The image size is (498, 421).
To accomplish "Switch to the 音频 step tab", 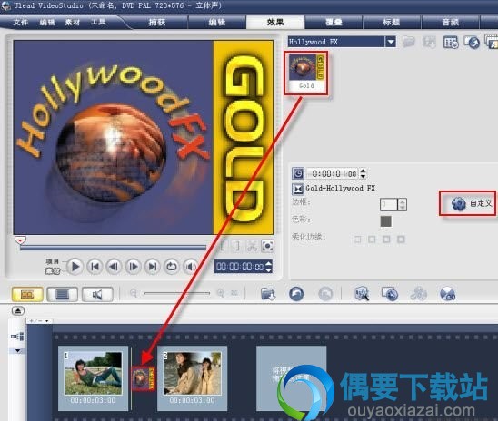I will click(x=450, y=22).
